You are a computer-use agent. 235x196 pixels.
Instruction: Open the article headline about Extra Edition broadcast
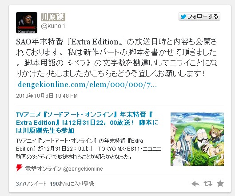click(87, 123)
